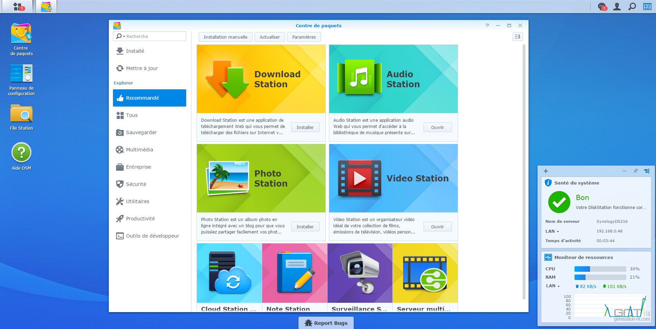Viewport: 656px width, 329px height.
Task: Click the Installation manuelle button
Action: (x=226, y=37)
